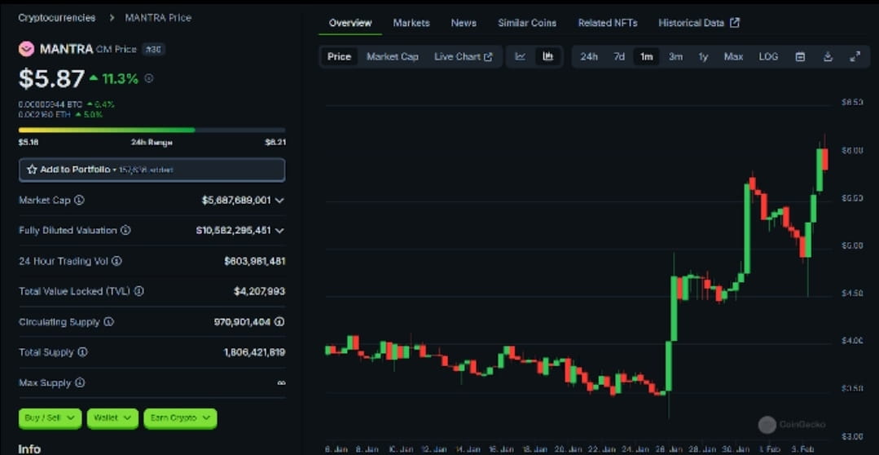This screenshot has width=879, height=455.
Task: Click info icon next to Max Supply
Action: point(80,382)
